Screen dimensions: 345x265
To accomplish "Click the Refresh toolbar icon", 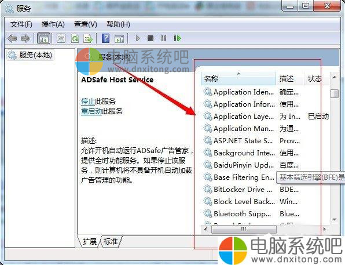I will pyautogui.click(x=75, y=39).
